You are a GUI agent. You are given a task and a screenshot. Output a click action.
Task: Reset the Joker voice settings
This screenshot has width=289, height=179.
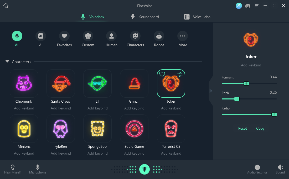coord(242,128)
